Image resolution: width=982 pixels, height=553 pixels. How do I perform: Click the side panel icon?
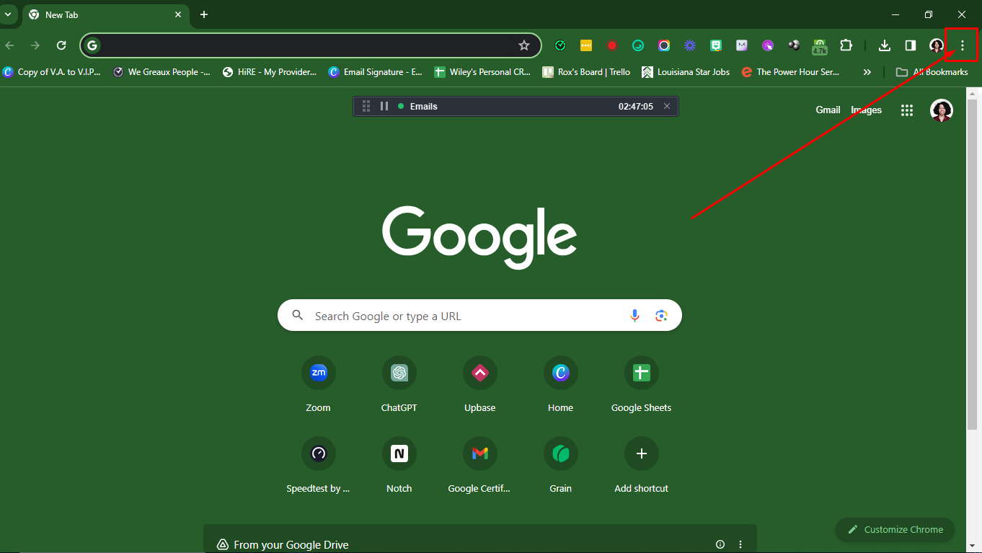pos(910,45)
